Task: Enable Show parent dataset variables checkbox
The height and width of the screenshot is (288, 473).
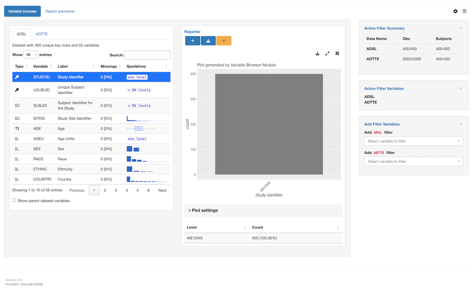Action: coord(14,200)
